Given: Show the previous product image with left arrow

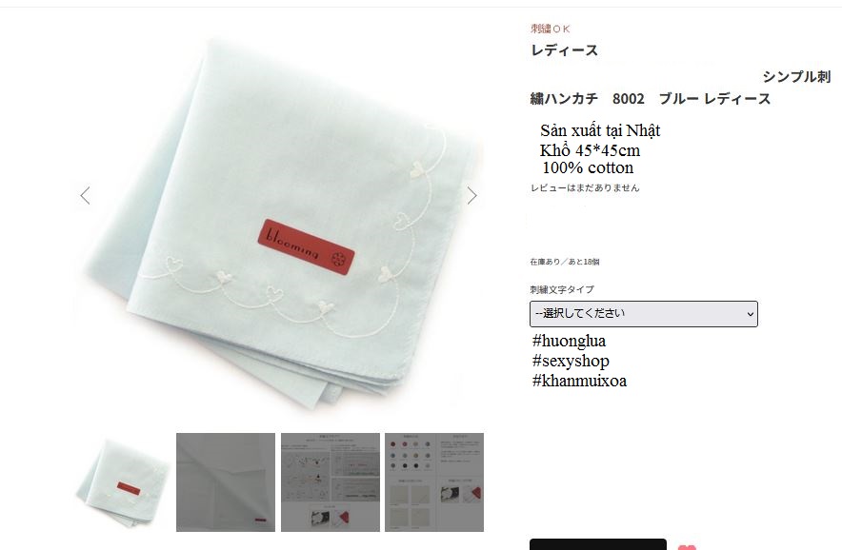Looking at the screenshot, I should [x=86, y=196].
